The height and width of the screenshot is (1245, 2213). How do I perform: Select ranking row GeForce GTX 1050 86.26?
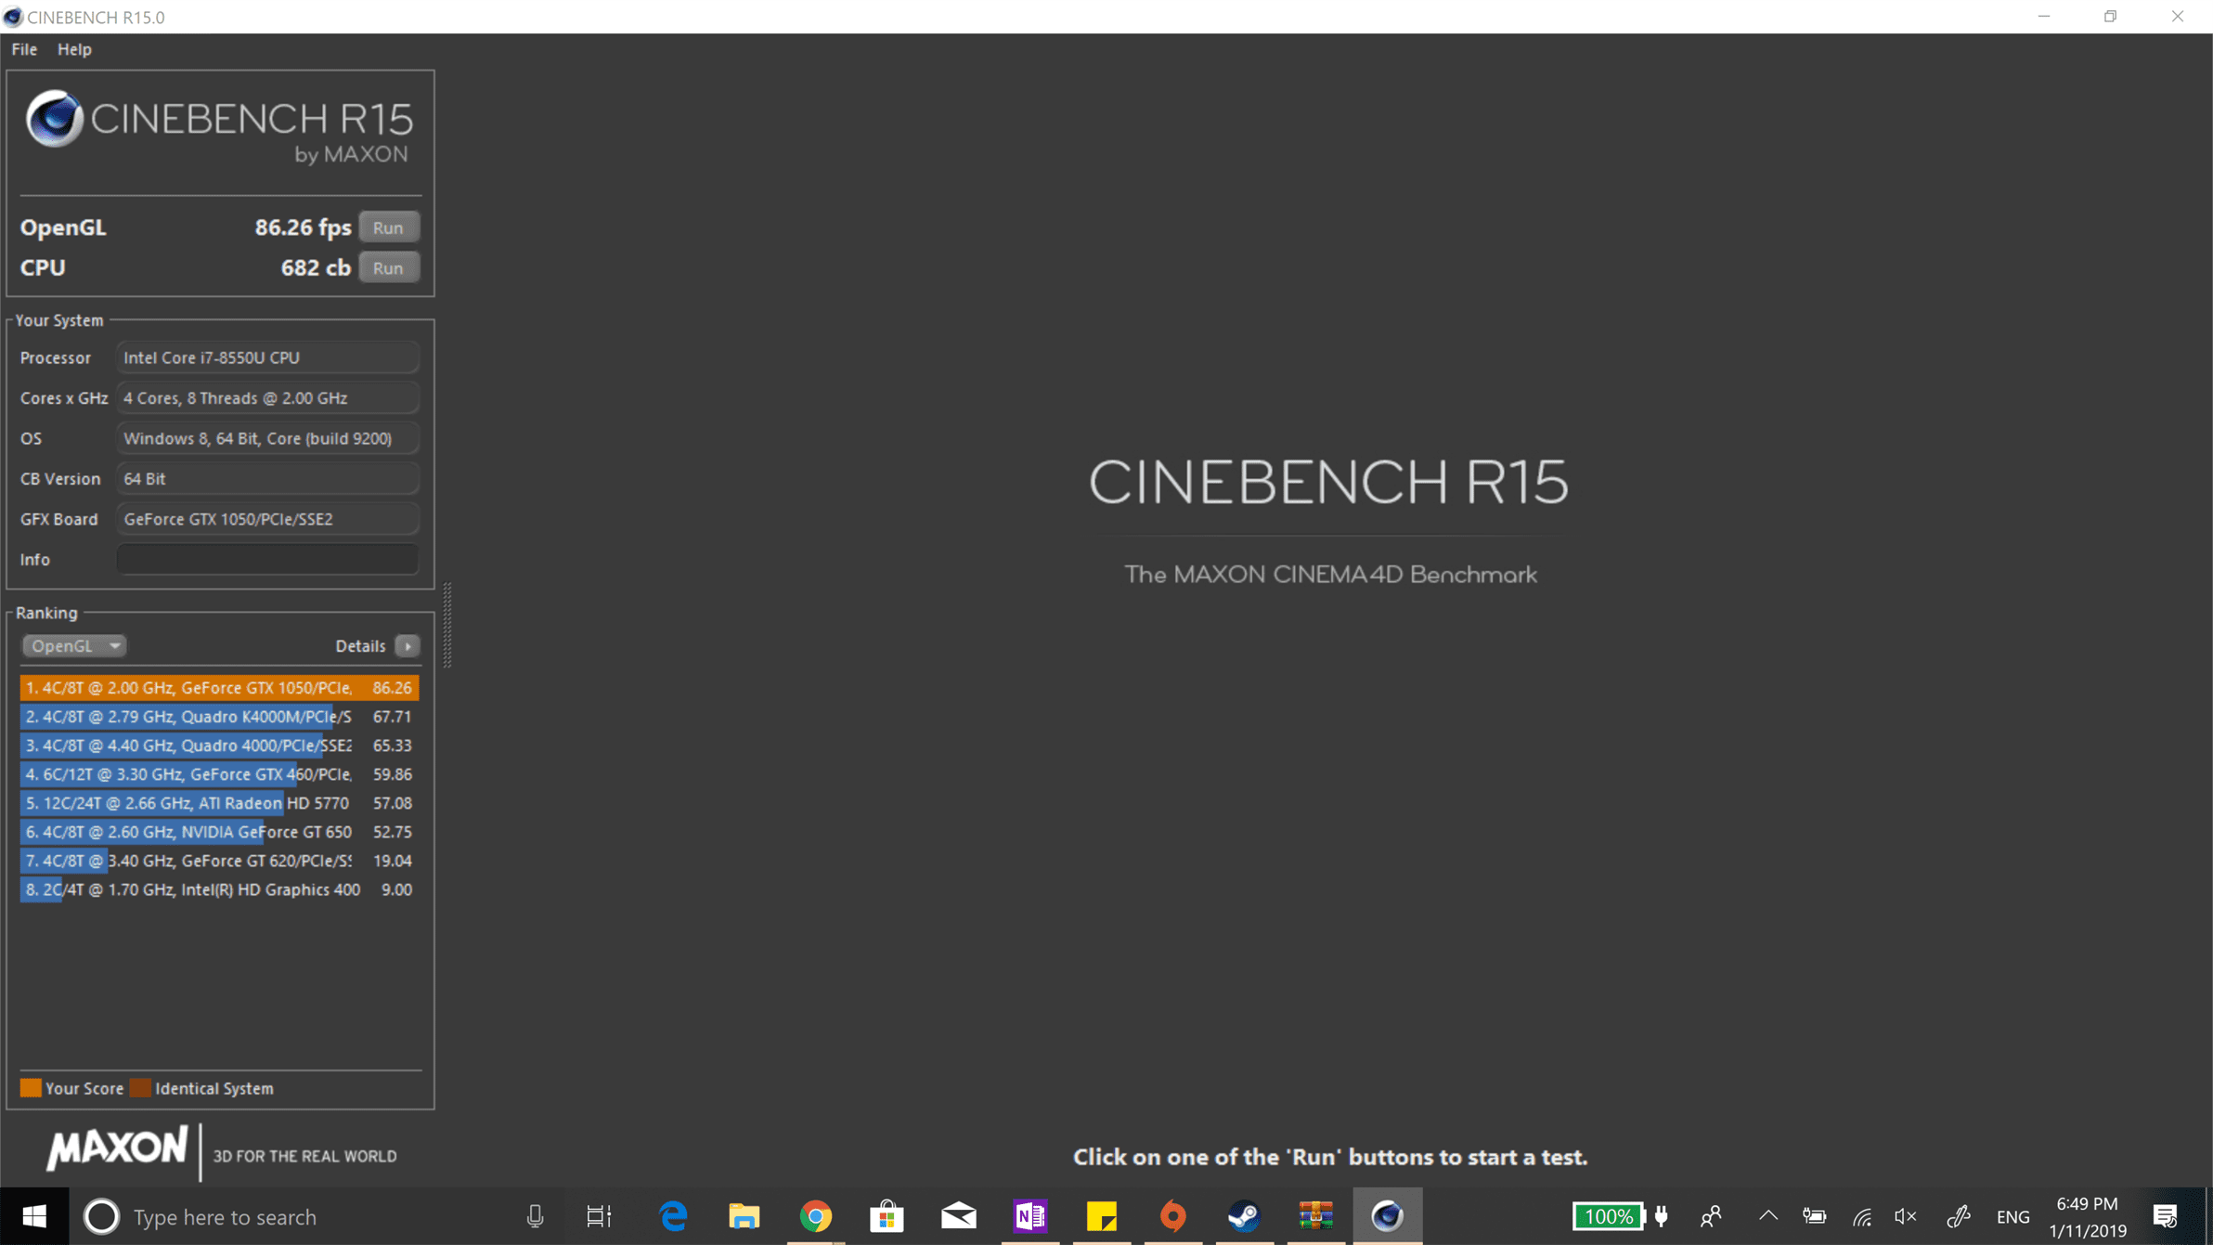point(219,688)
